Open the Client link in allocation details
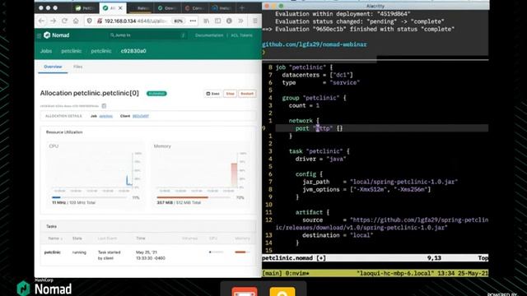Image resolution: width=527 pixels, height=296 pixels. [x=141, y=116]
